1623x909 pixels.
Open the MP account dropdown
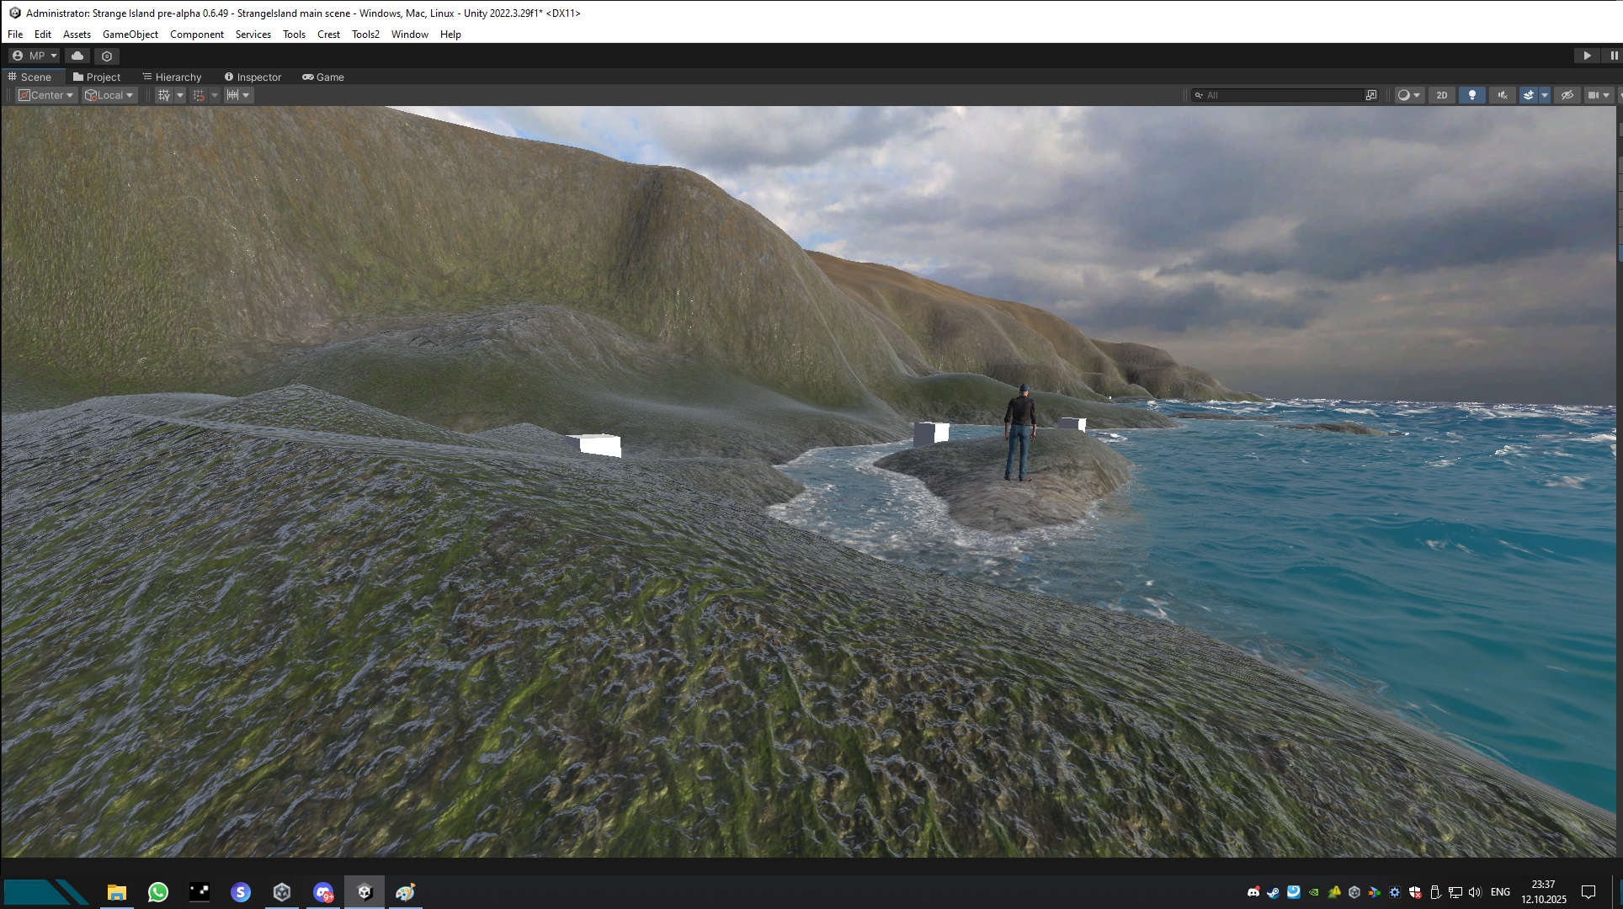click(x=35, y=56)
